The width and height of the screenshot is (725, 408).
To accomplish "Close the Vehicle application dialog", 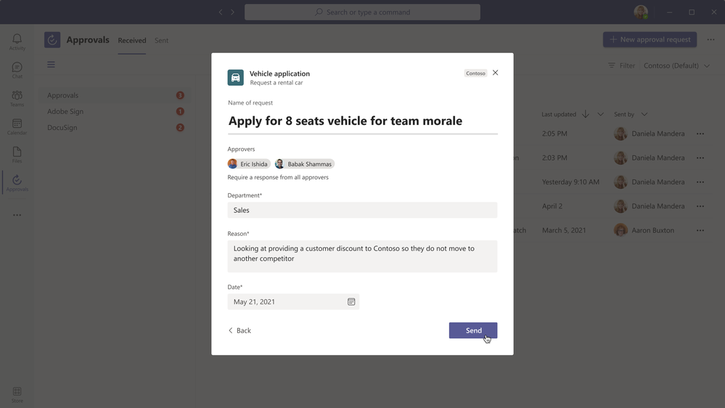I will 495,73.
